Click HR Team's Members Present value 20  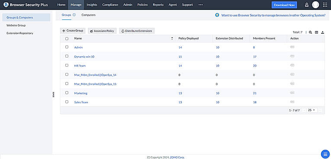[x=254, y=66]
